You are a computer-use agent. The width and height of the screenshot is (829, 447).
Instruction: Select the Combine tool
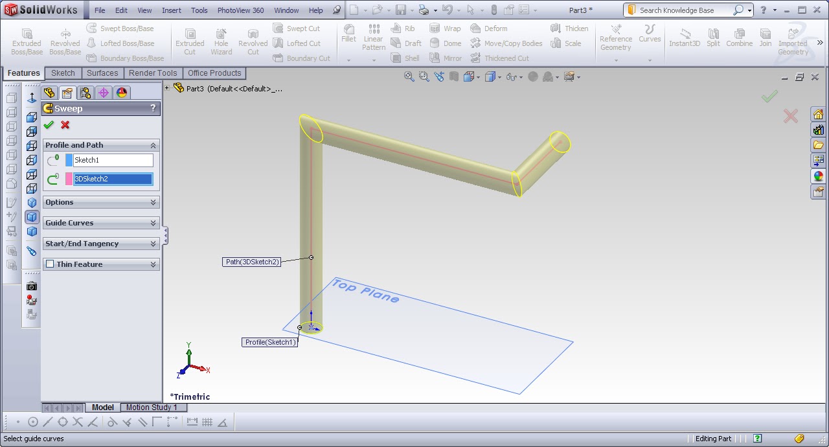coord(739,39)
